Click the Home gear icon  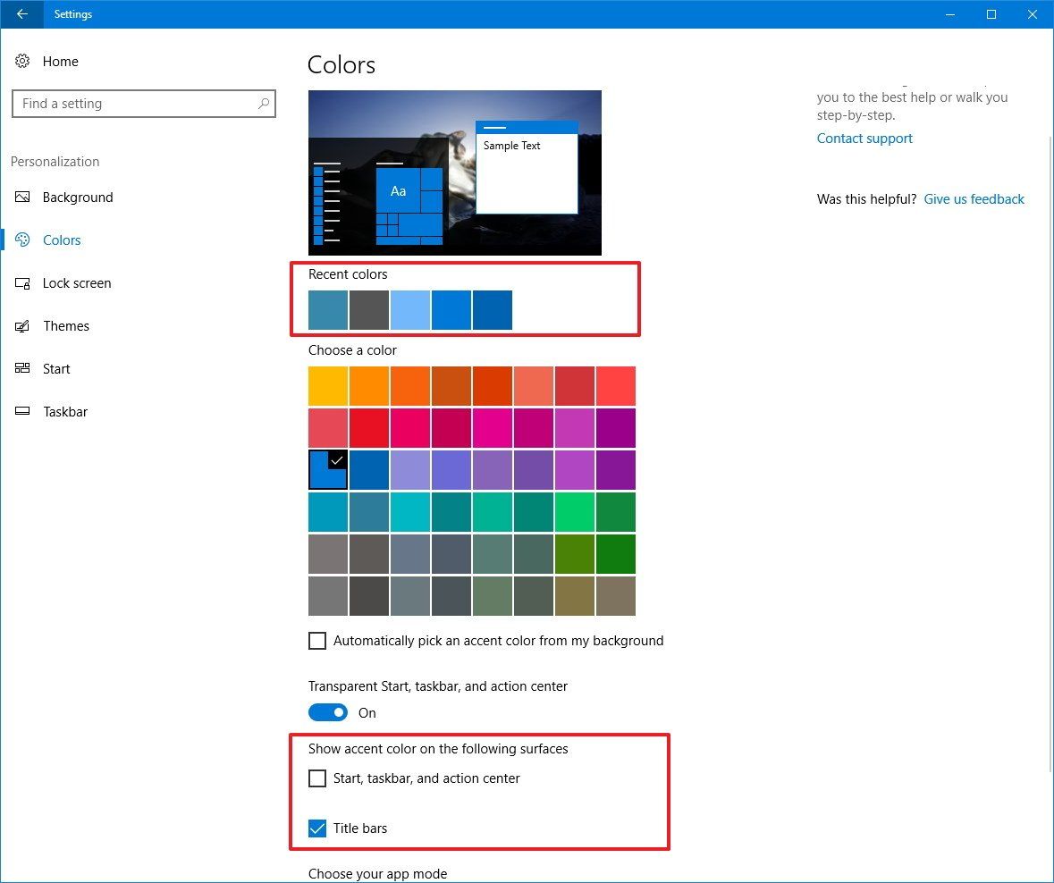[x=21, y=61]
